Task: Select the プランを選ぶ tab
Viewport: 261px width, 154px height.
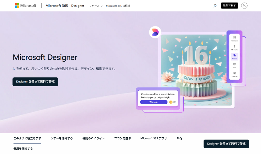Action: (x=123, y=138)
